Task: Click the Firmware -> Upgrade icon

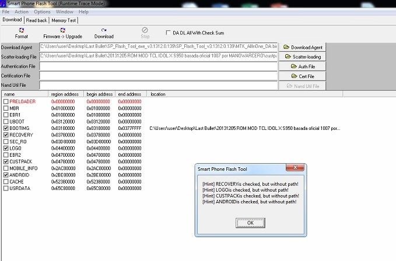Action: (x=62, y=30)
